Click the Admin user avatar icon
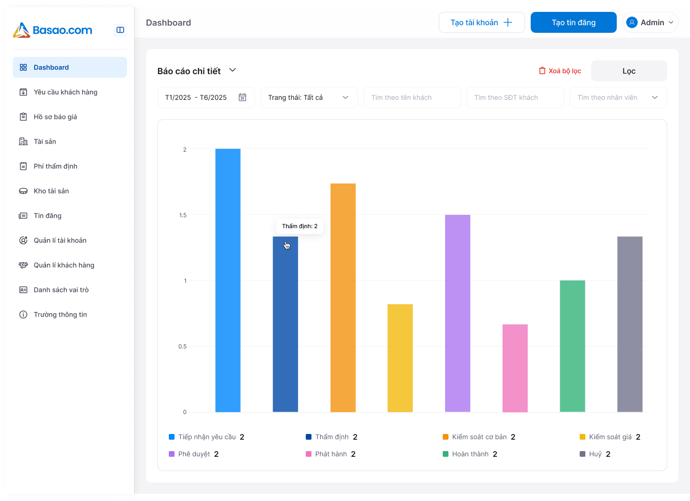The image size is (690, 501). [x=632, y=22]
